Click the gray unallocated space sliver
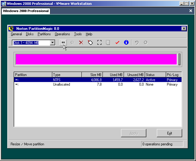The width and height of the screenshot is (196, 161). tap(179, 59)
